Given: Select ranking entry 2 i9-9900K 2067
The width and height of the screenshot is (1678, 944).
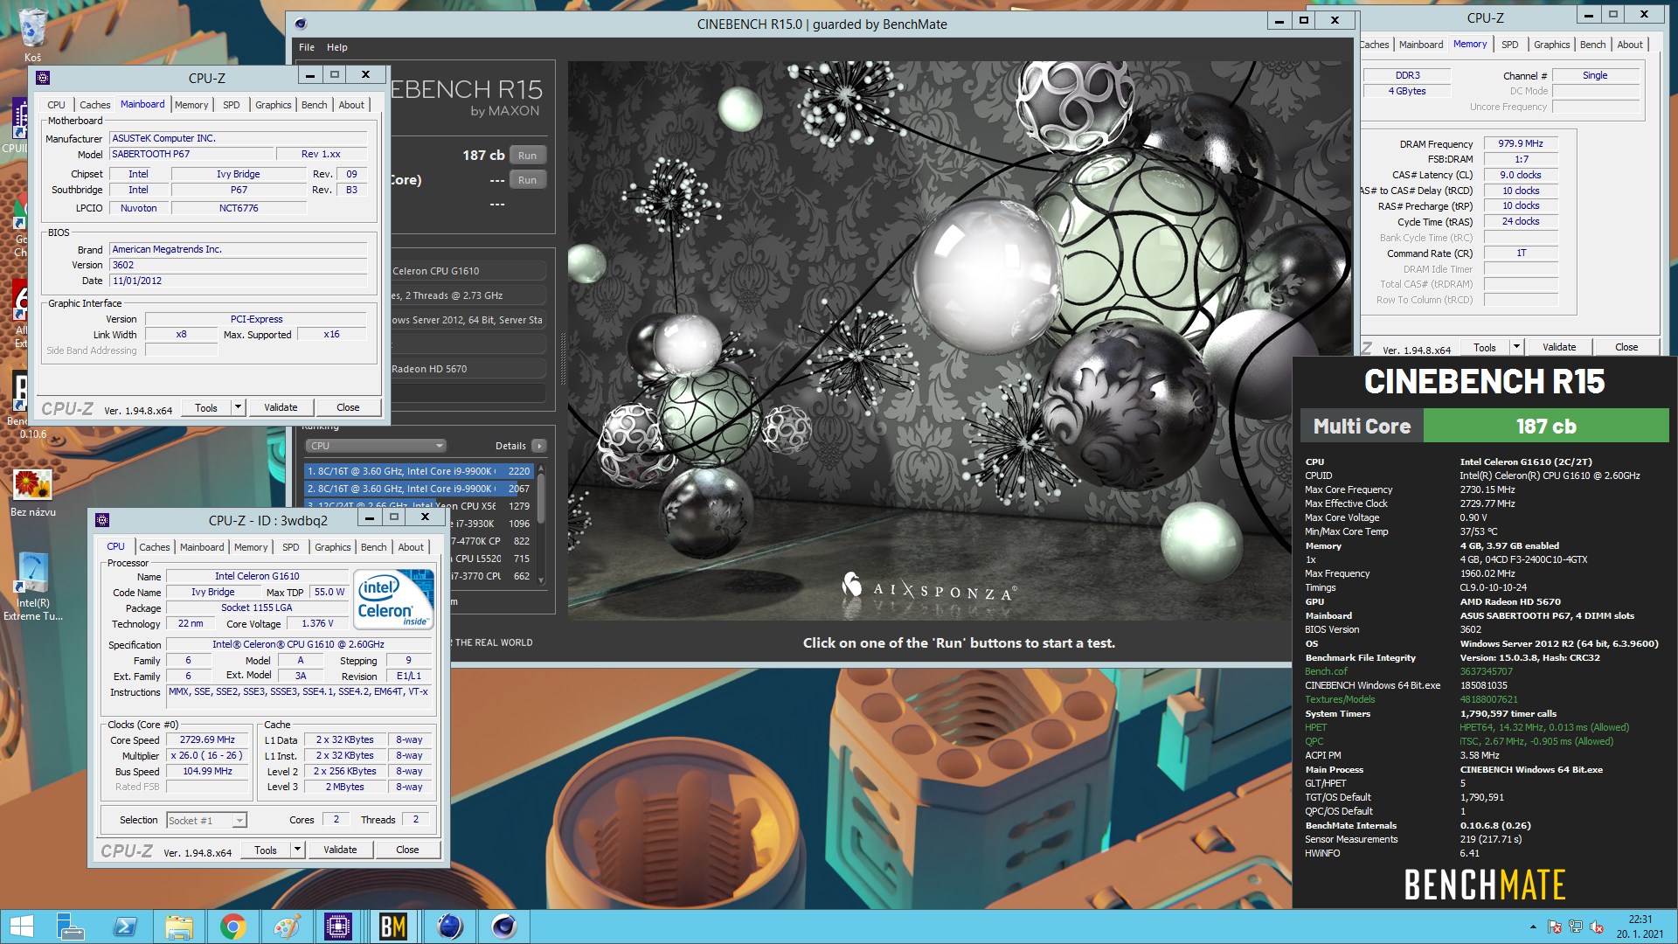Looking at the screenshot, I should coord(419,489).
